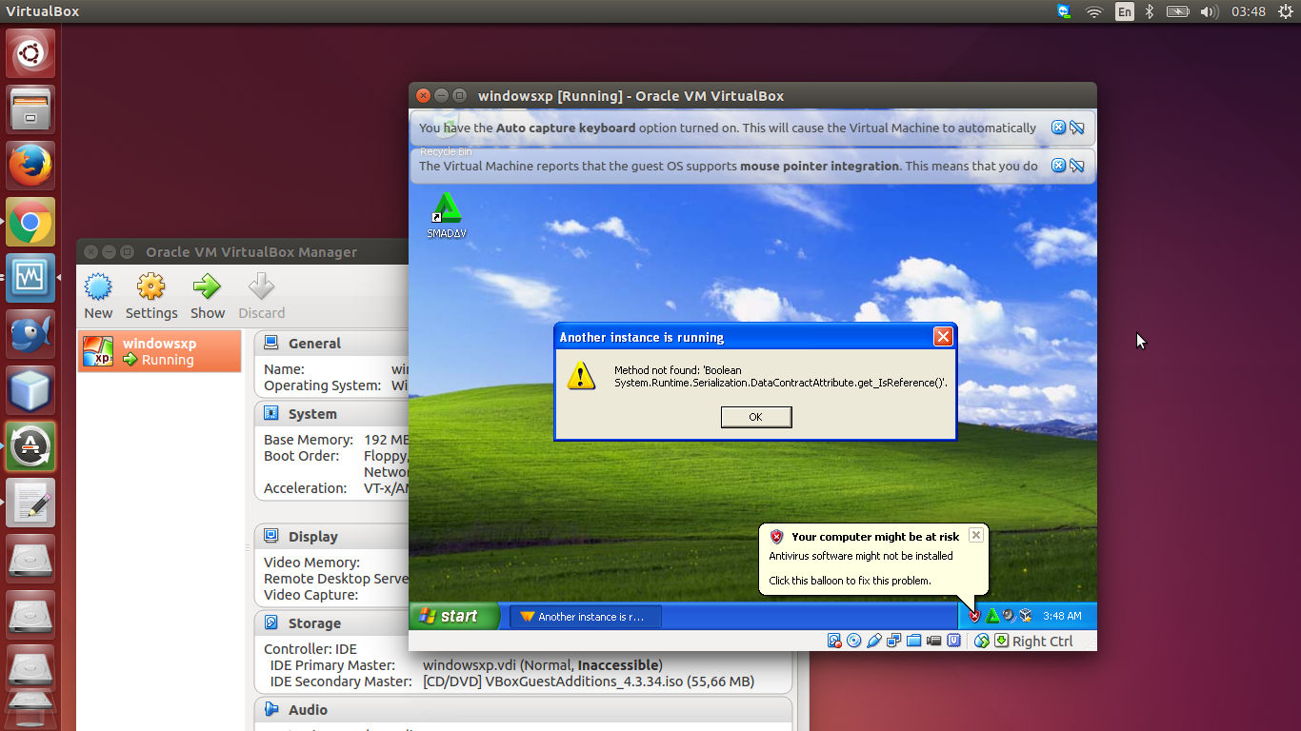Click the CPU virtualization status icon
Screen dimensions: 1301x731
[x=953, y=641]
